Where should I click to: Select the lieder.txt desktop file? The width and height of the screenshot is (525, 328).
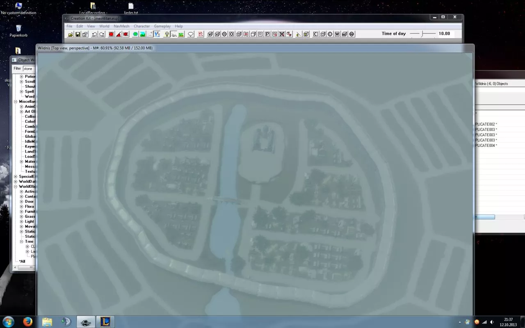[x=131, y=9]
